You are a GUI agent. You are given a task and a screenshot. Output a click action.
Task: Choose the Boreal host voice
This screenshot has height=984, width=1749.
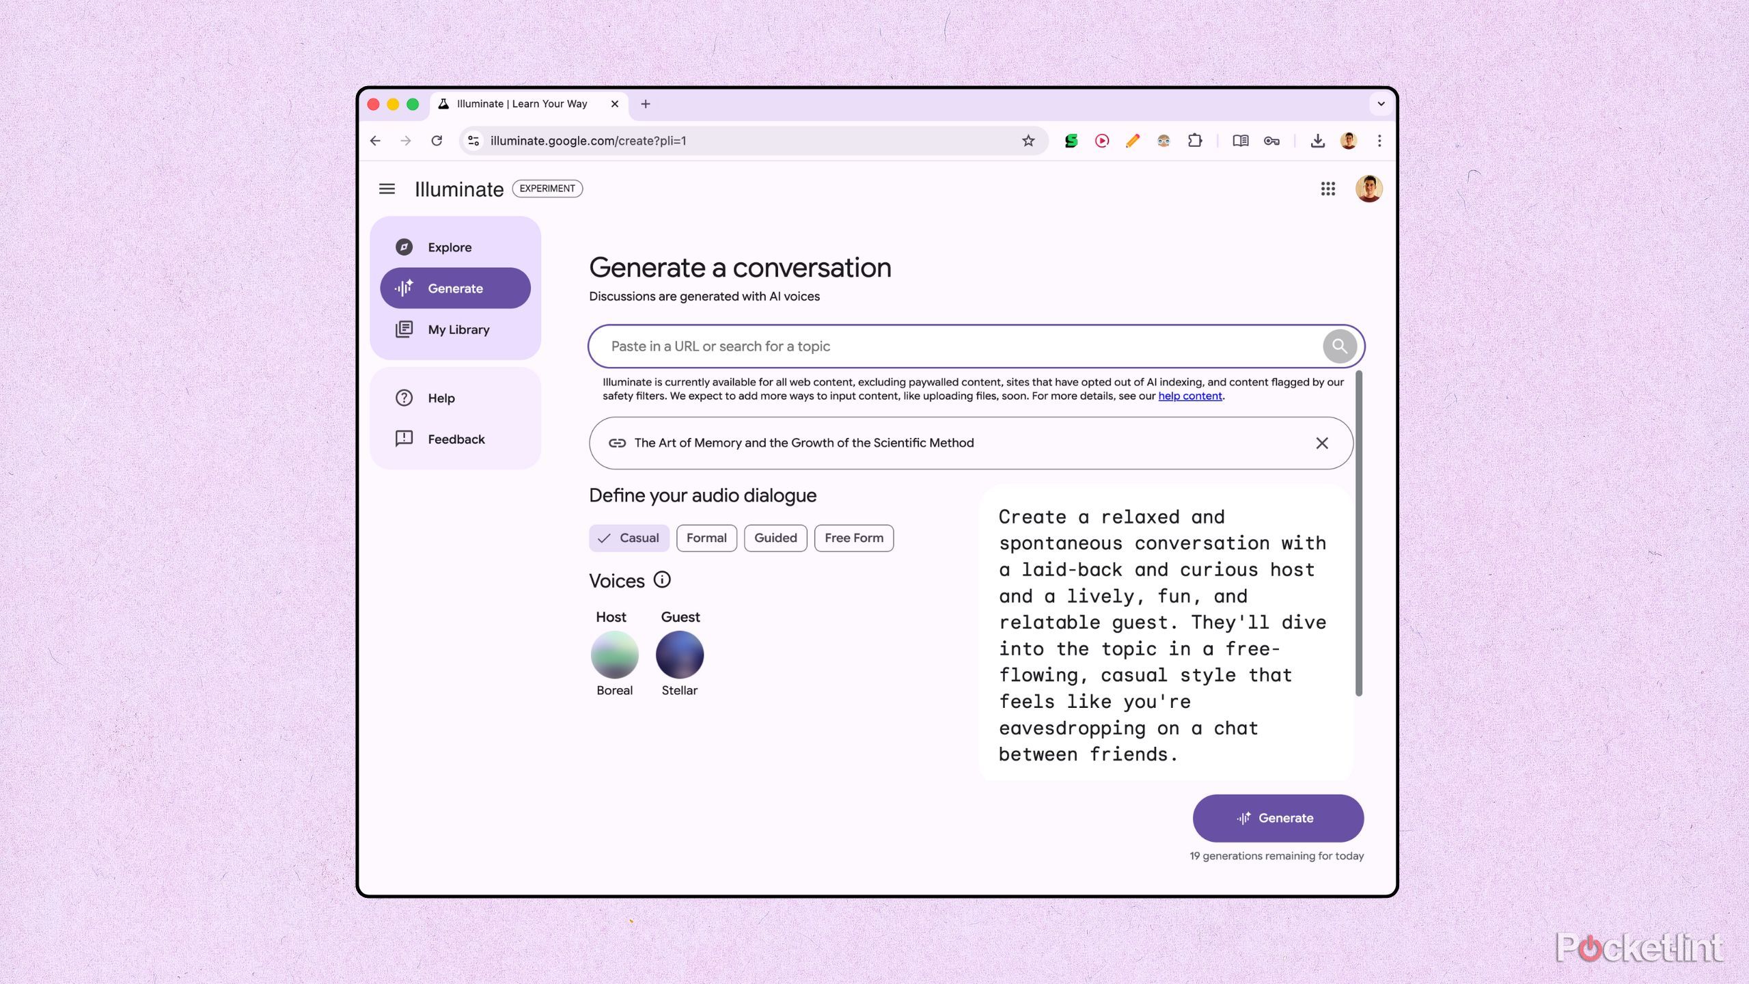click(x=614, y=655)
